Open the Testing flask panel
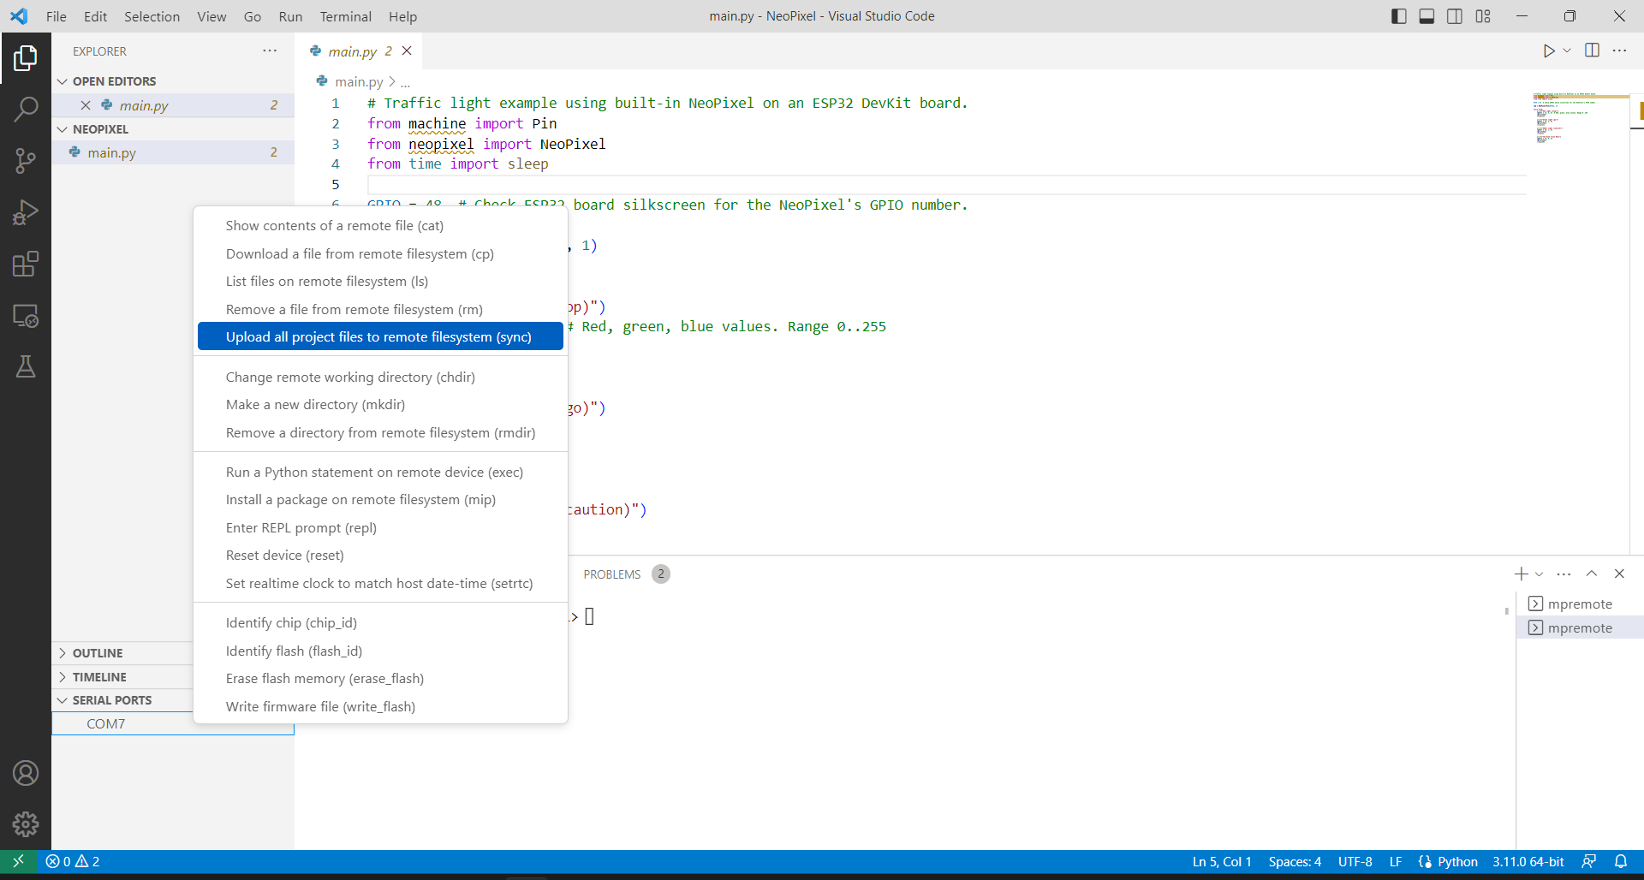The height and width of the screenshot is (880, 1644). [x=26, y=366]
